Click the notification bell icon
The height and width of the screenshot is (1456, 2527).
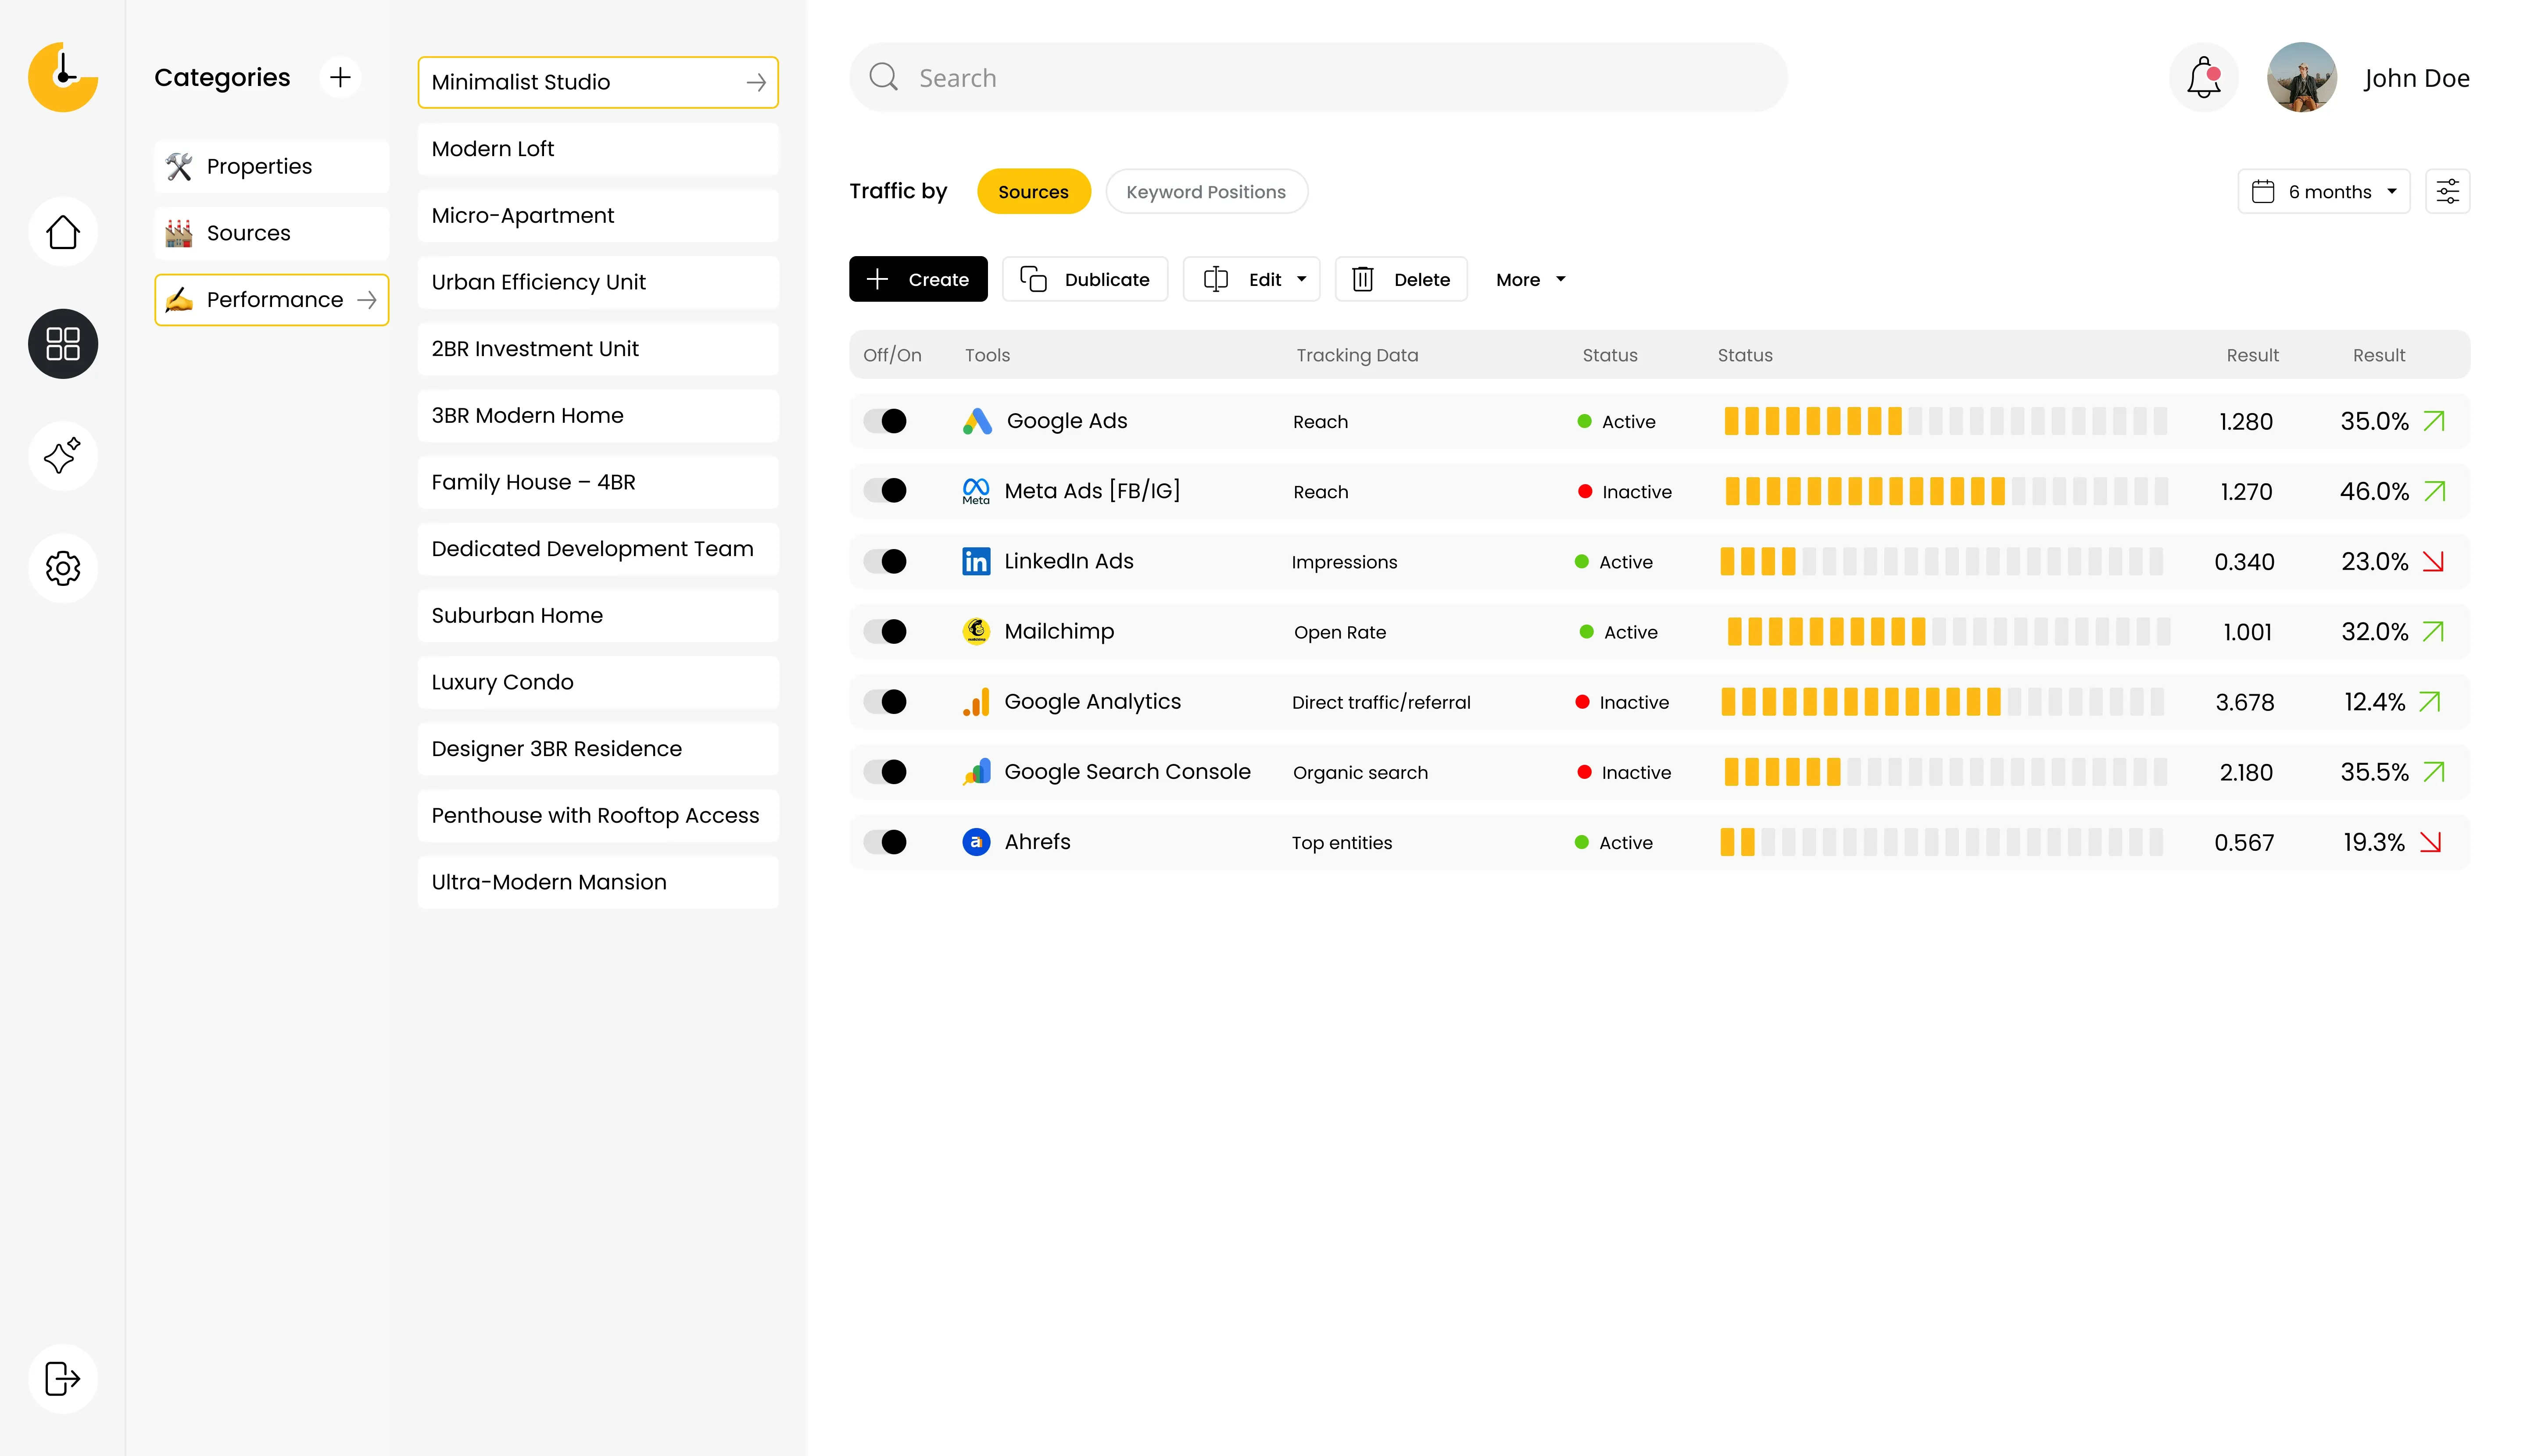(x=2203, y=78)
